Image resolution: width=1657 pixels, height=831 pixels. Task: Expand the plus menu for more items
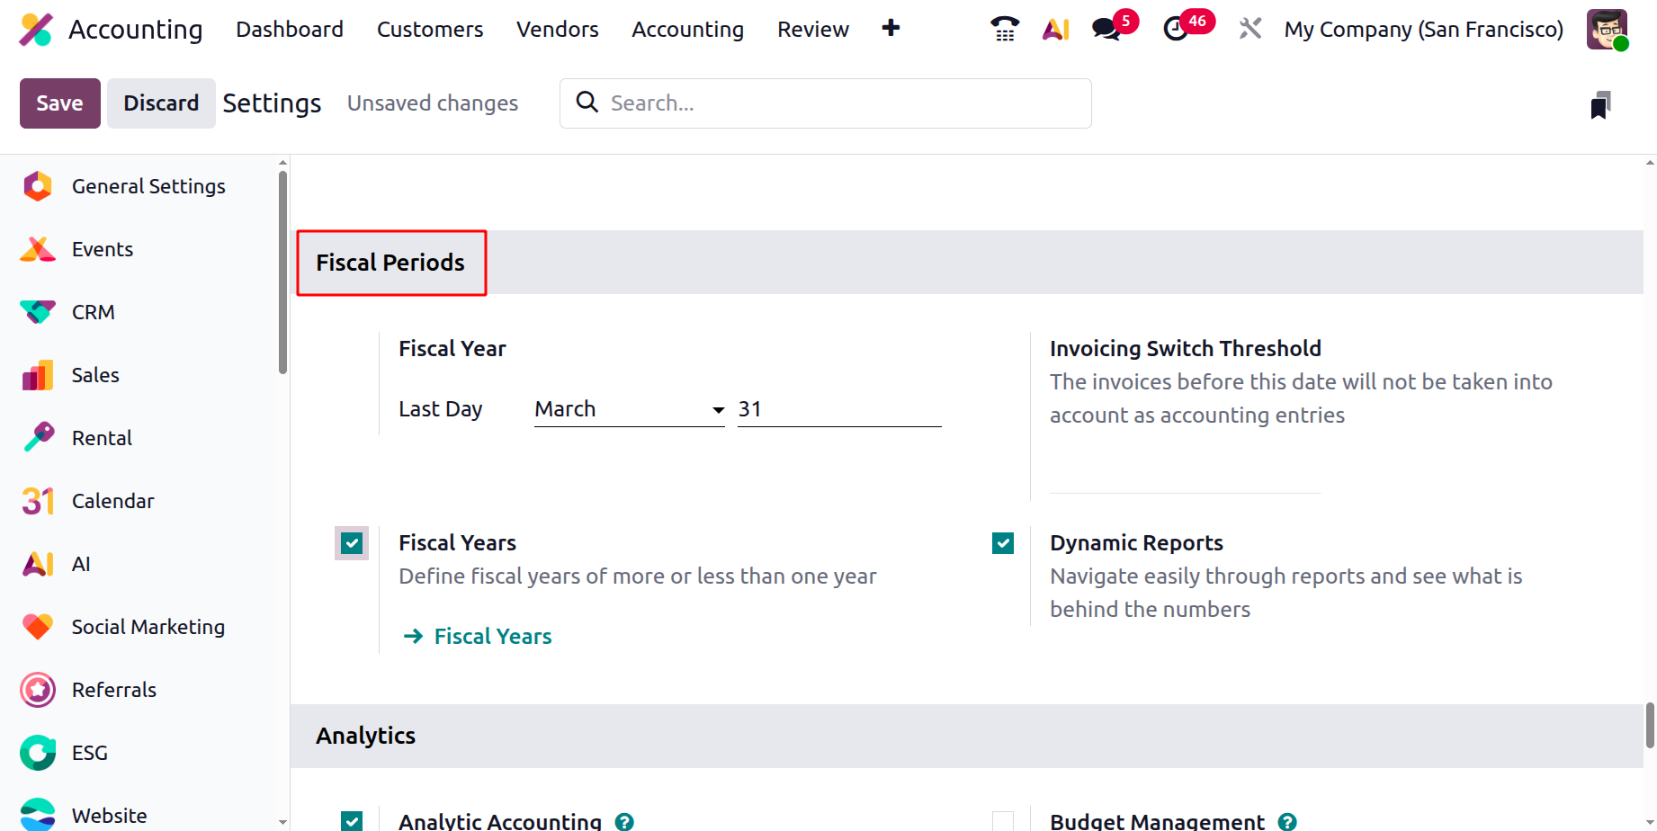[891, 29]
